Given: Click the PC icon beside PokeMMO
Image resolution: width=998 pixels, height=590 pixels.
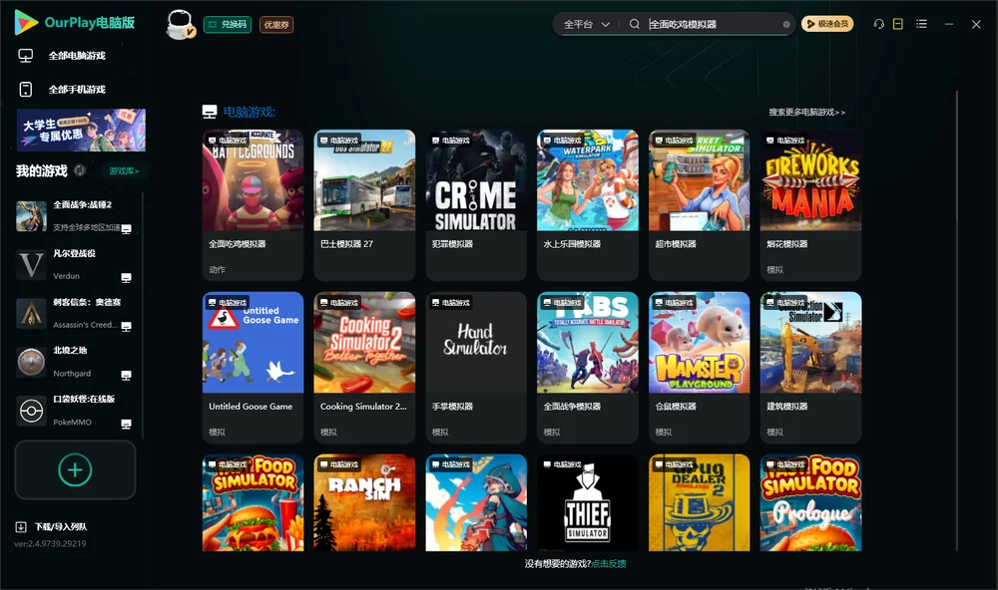Looking at the screenshot, I should tap(126, 425).
